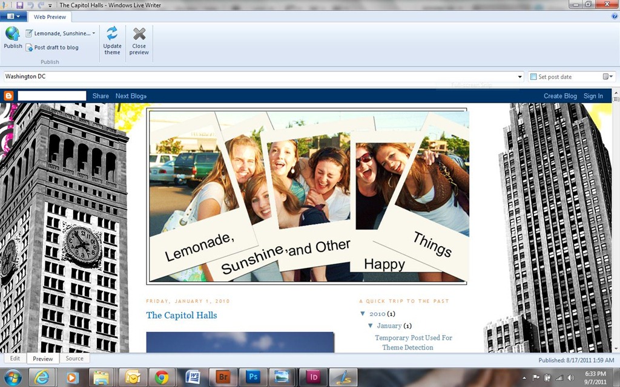Click the Blogger navbar search box
Image resolution: width=620 pixels, height=387 pixels.
coord(52,96)
